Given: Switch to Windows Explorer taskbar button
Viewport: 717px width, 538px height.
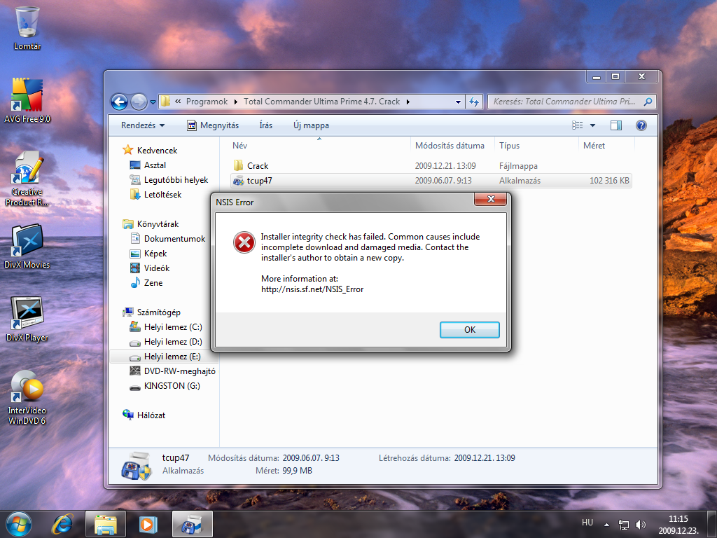Looking at the screenshot, I should 105,524.
